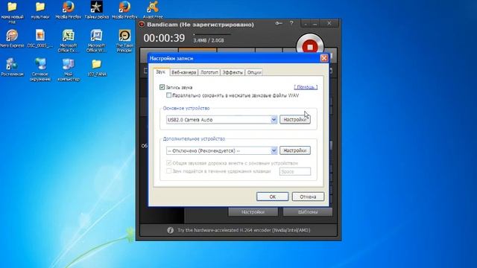Click the Bandicam question mark help icon
The width and height of the screenshot is (477, 268).
coord(291,23)
